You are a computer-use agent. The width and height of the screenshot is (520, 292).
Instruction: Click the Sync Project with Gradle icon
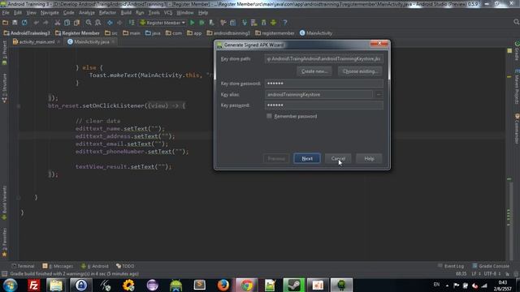click(x=245, y=23)
